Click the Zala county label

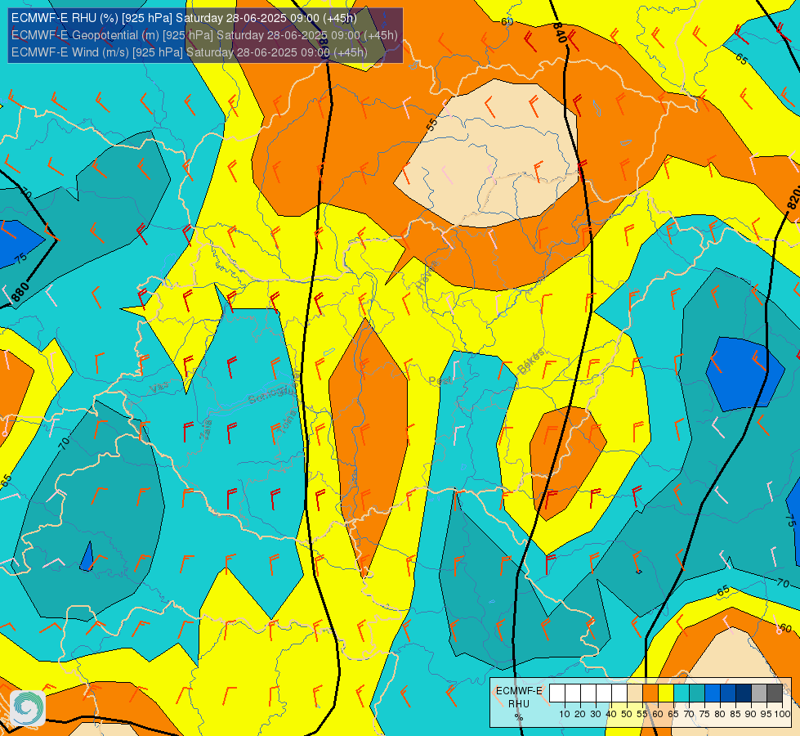pyautogui.click(x=206, y=429)
